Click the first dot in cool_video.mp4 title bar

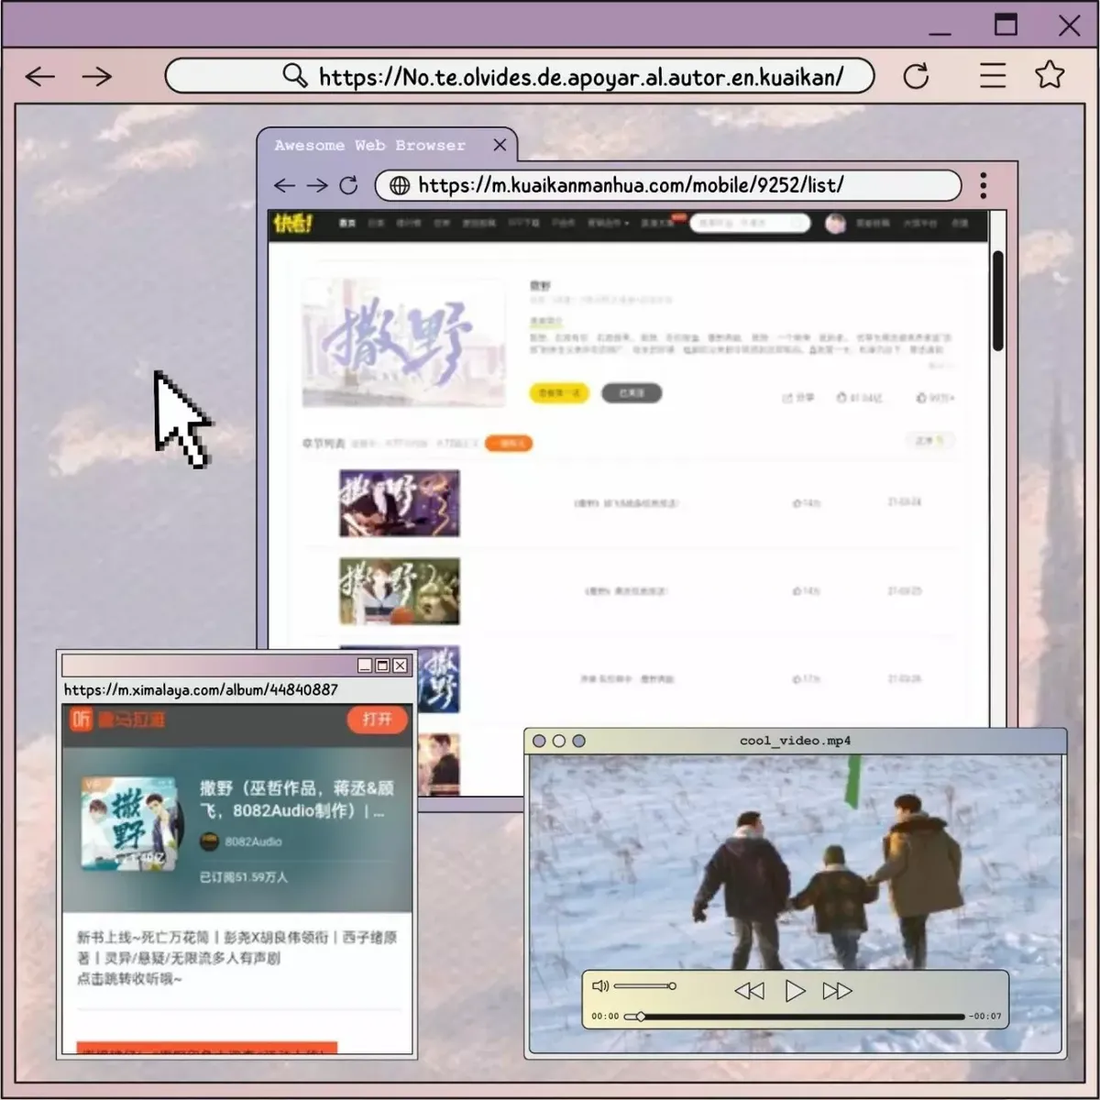pos(539,741)
